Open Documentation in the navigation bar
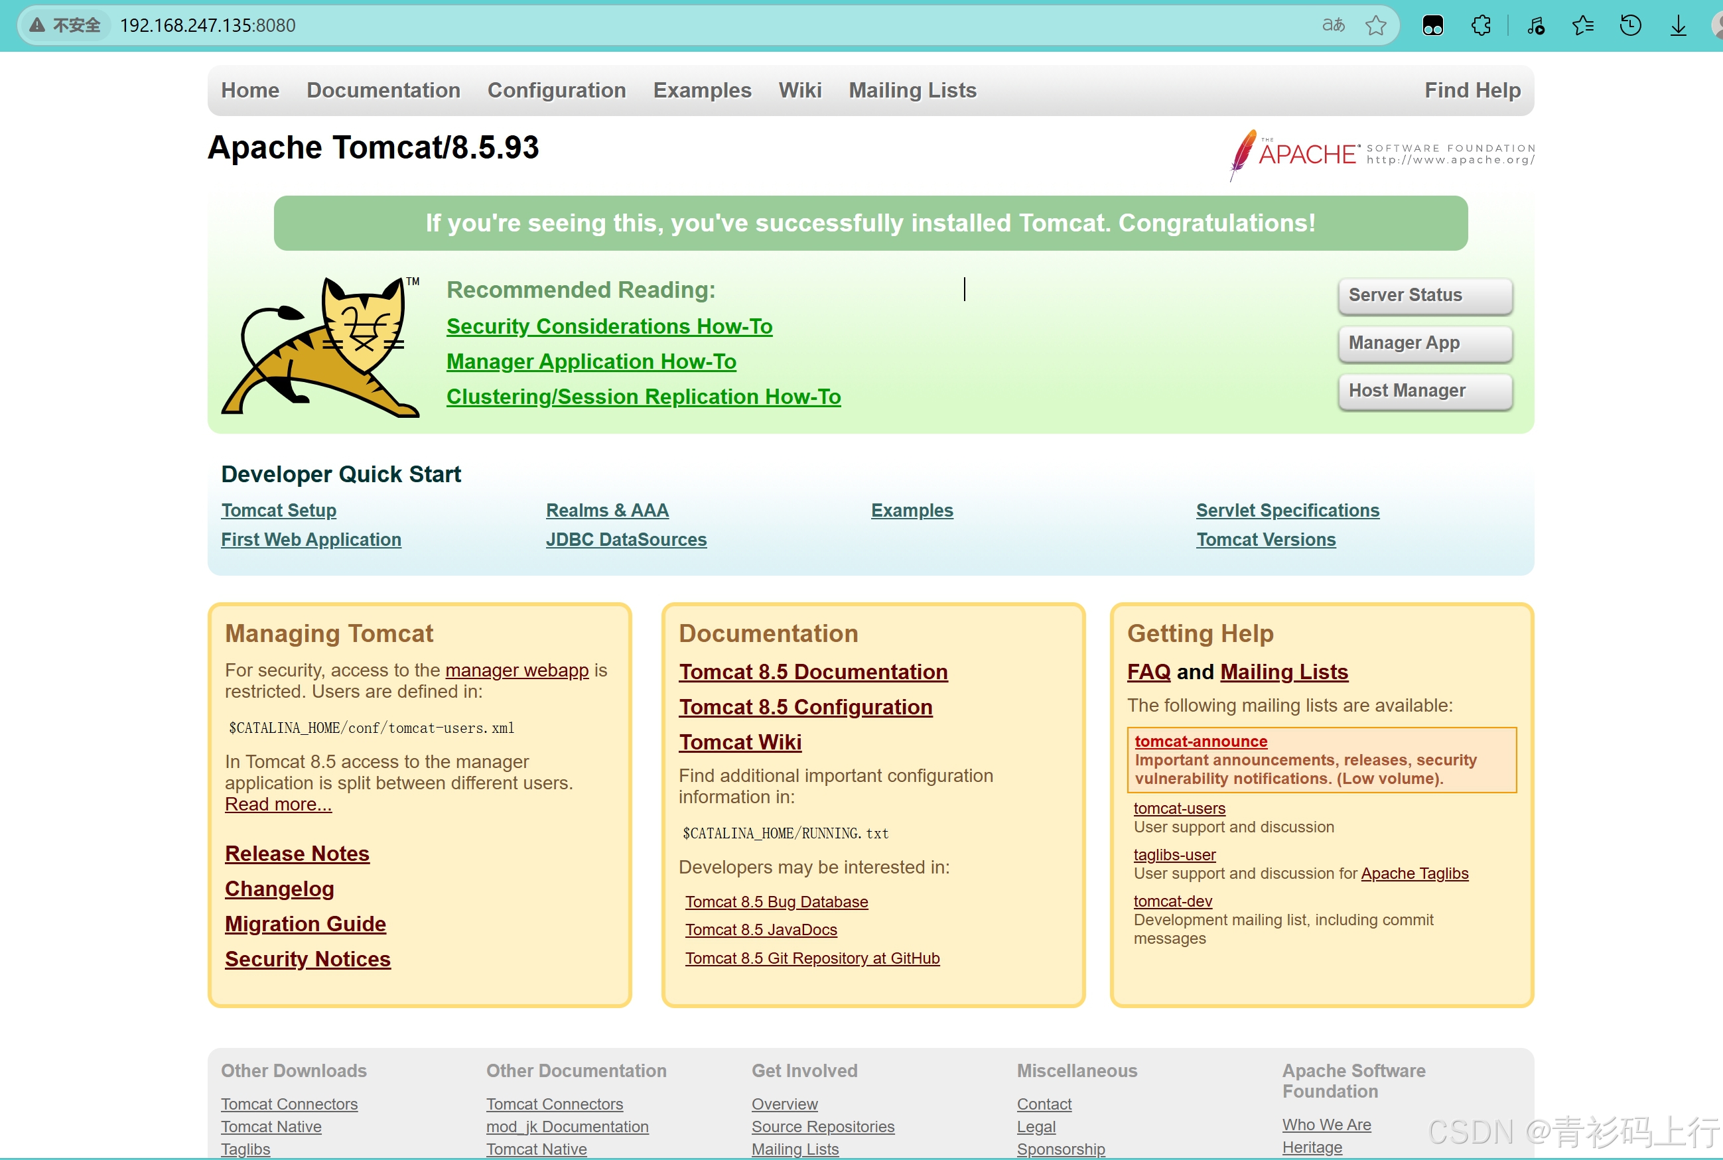 click(383, 90)
